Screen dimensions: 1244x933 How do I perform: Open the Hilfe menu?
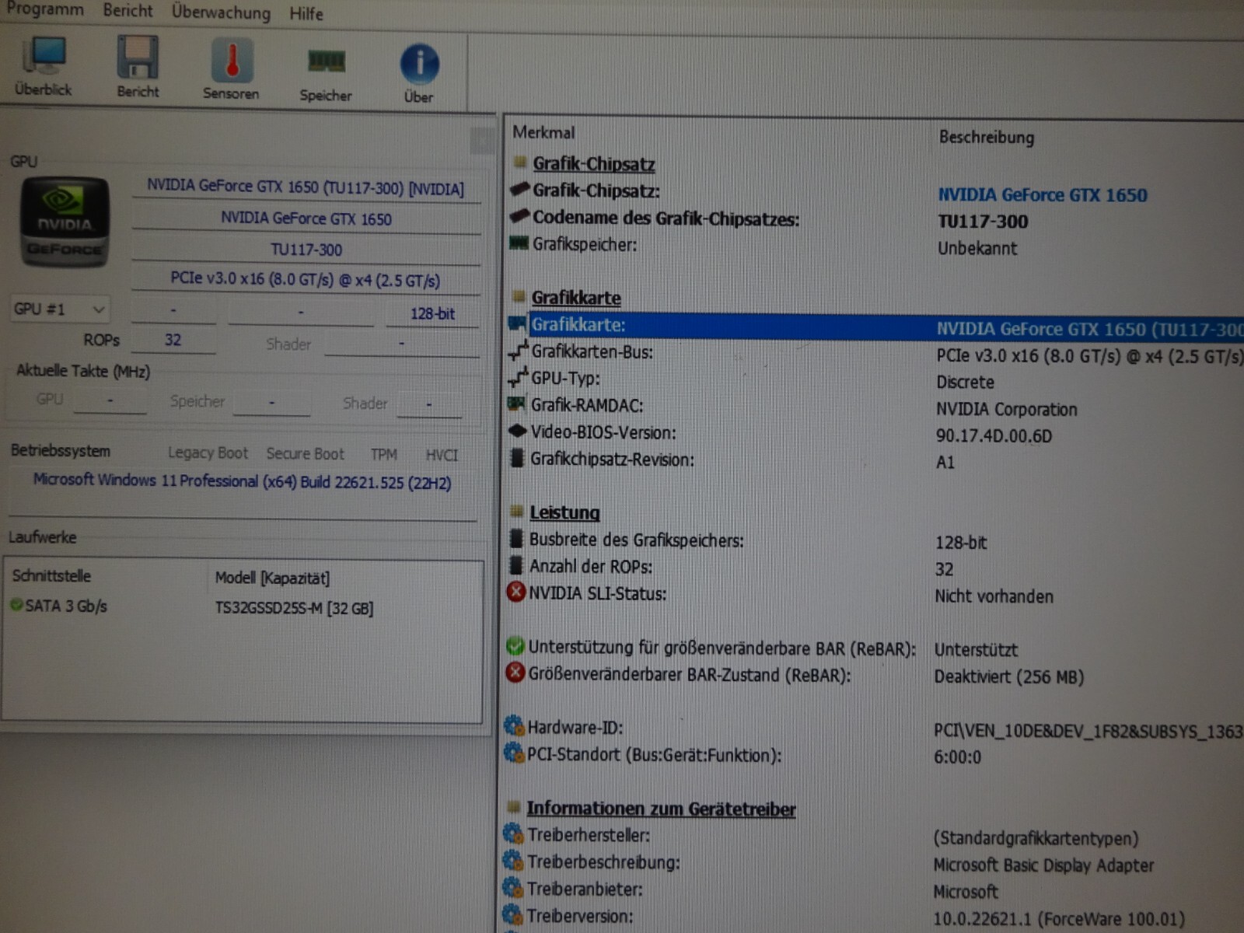click(x=306, y=14)
